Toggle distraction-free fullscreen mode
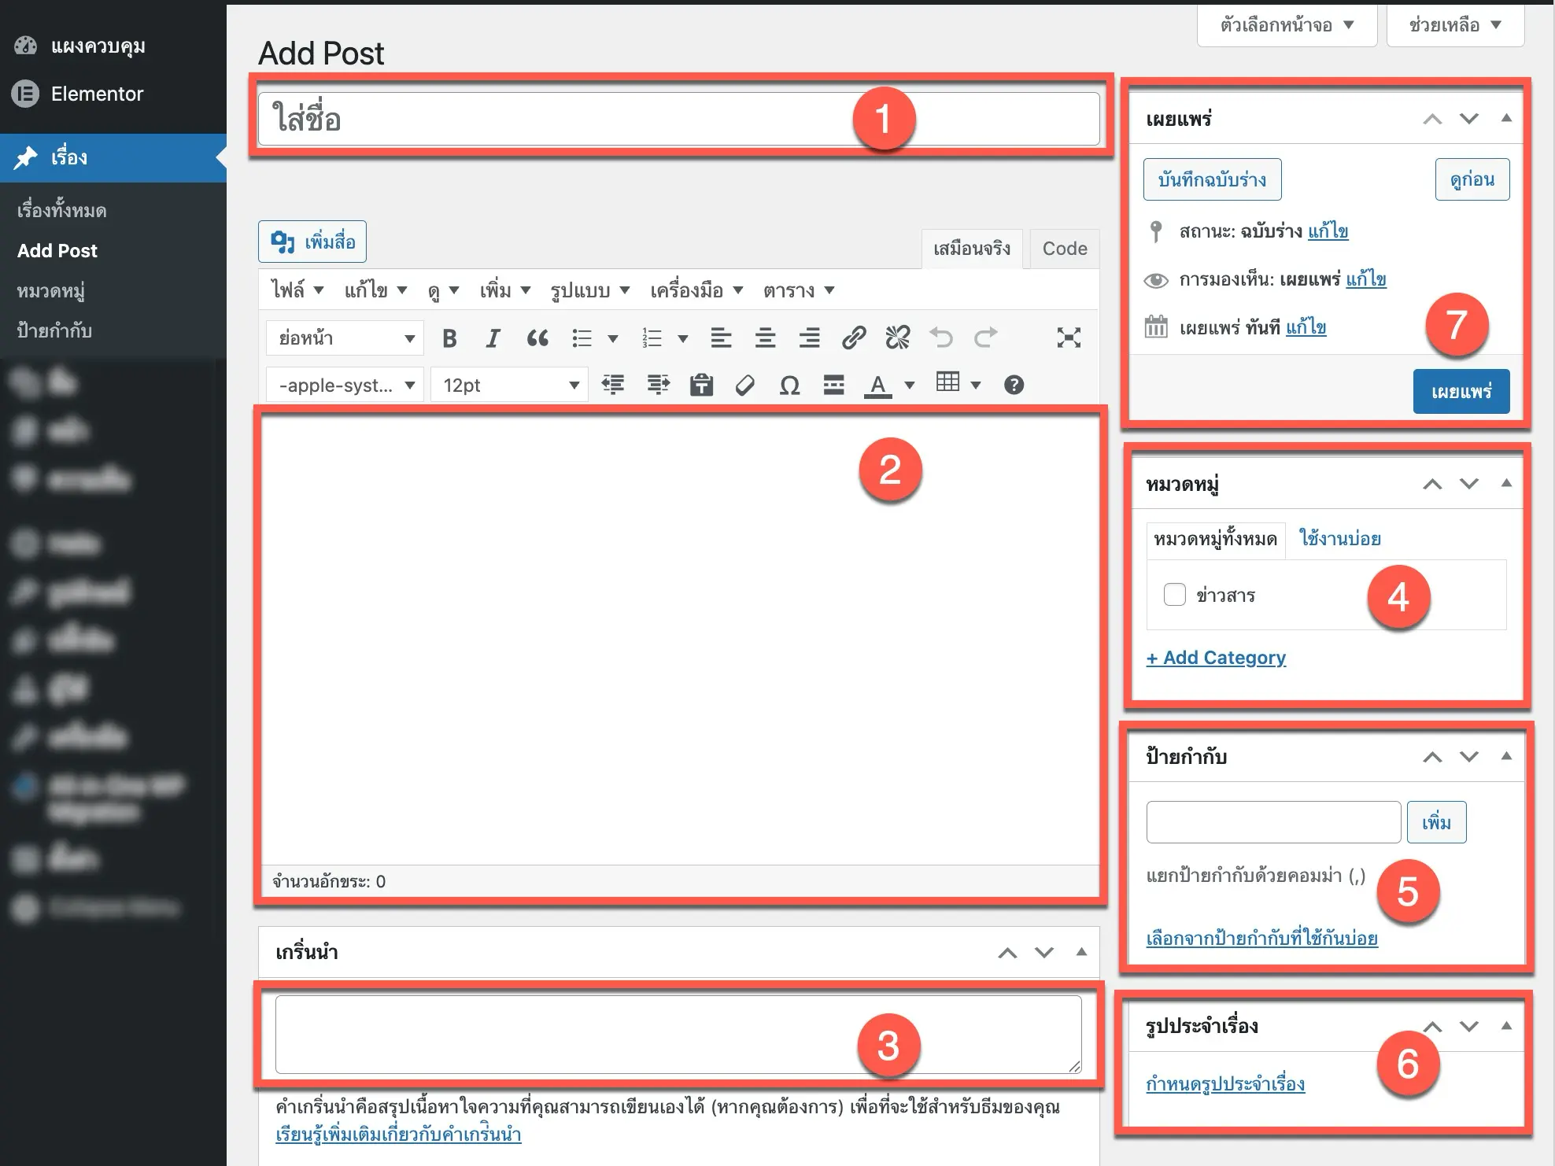The image size is (1555, 1166). tap(1069, 338)
